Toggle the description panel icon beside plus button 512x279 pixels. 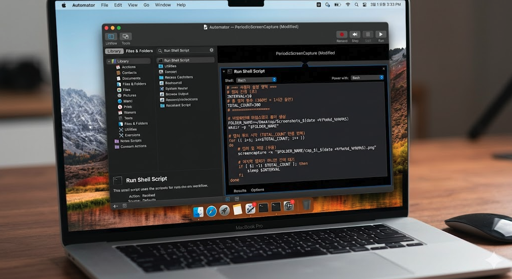point(124,206)
